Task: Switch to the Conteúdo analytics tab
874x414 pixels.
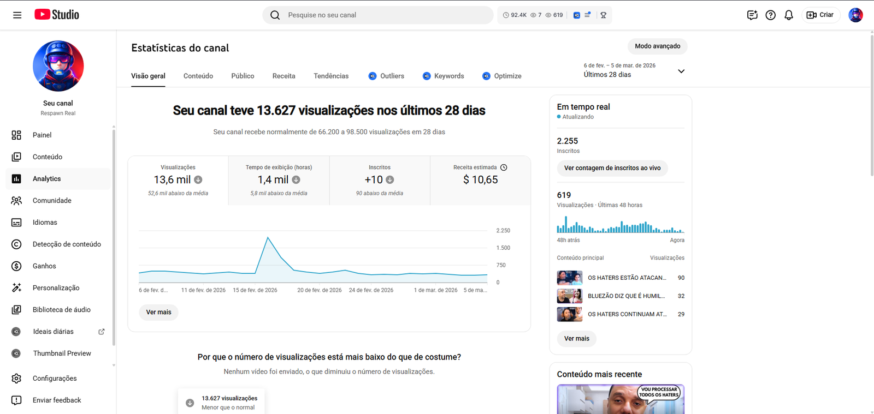Action: coord(198,76)
